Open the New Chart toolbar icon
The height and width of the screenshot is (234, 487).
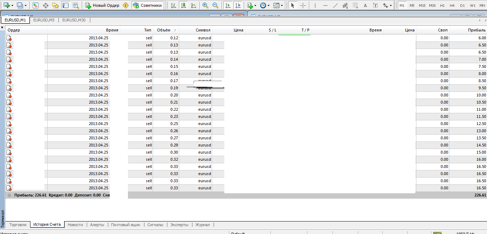click(x=6, y=5)
